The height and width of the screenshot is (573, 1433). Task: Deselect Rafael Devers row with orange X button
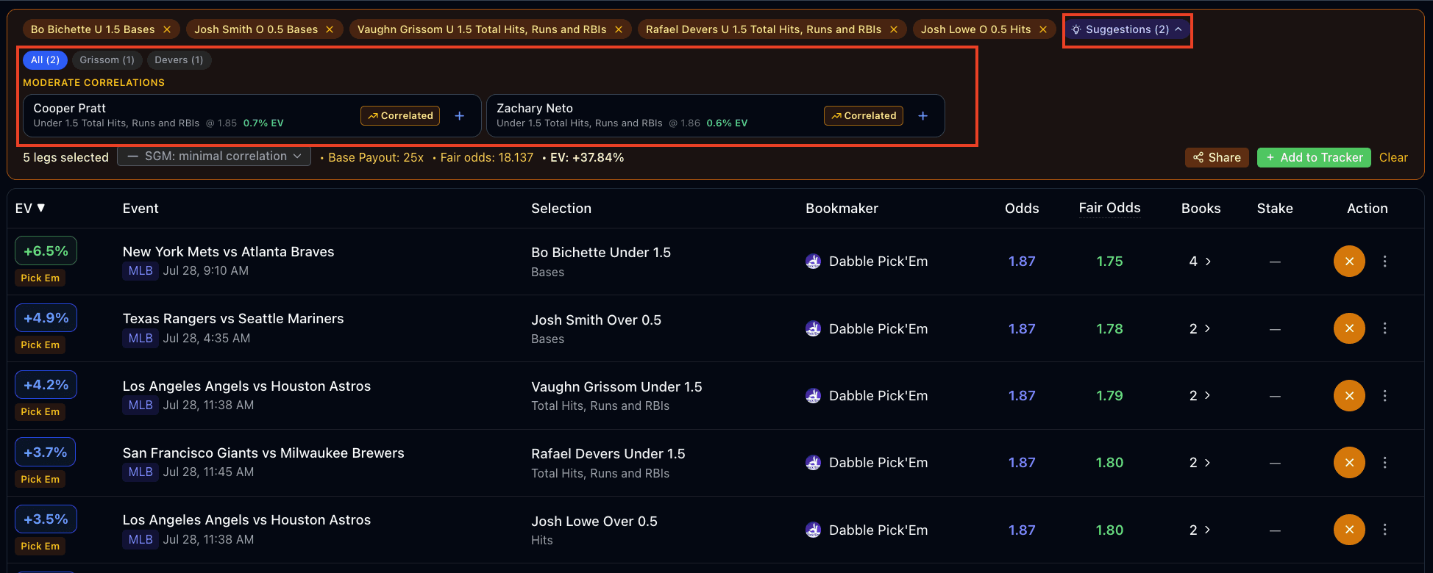click(x=1349, y=463)
